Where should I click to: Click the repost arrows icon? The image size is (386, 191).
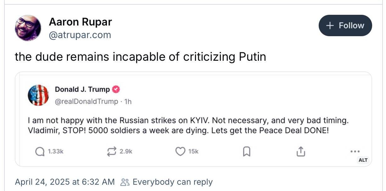click(111, 152)
